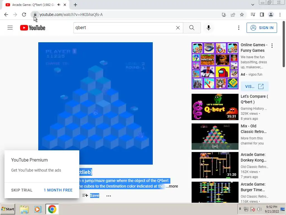Close the Q*bert YouTube tab
Image resolution: width=286 pixels, height=215 pixels.
[x=65, y=5]
